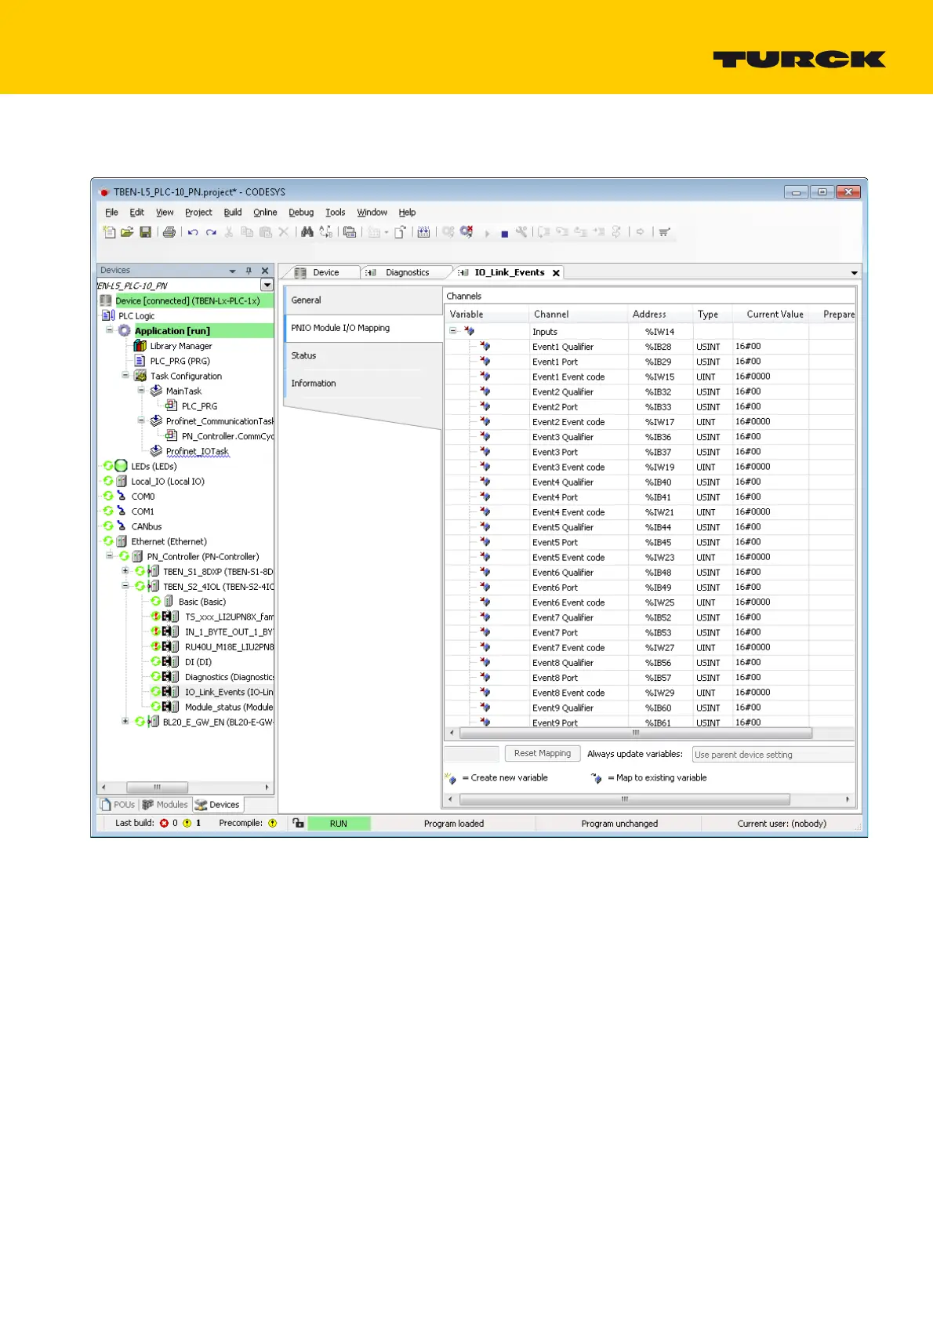Click the Precompile status icon
Screen dimensions: 933x1321
272,824
